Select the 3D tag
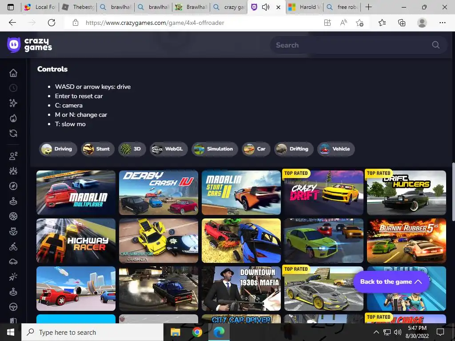The height and width of the screenshot is (341, 455). (132, 149)
